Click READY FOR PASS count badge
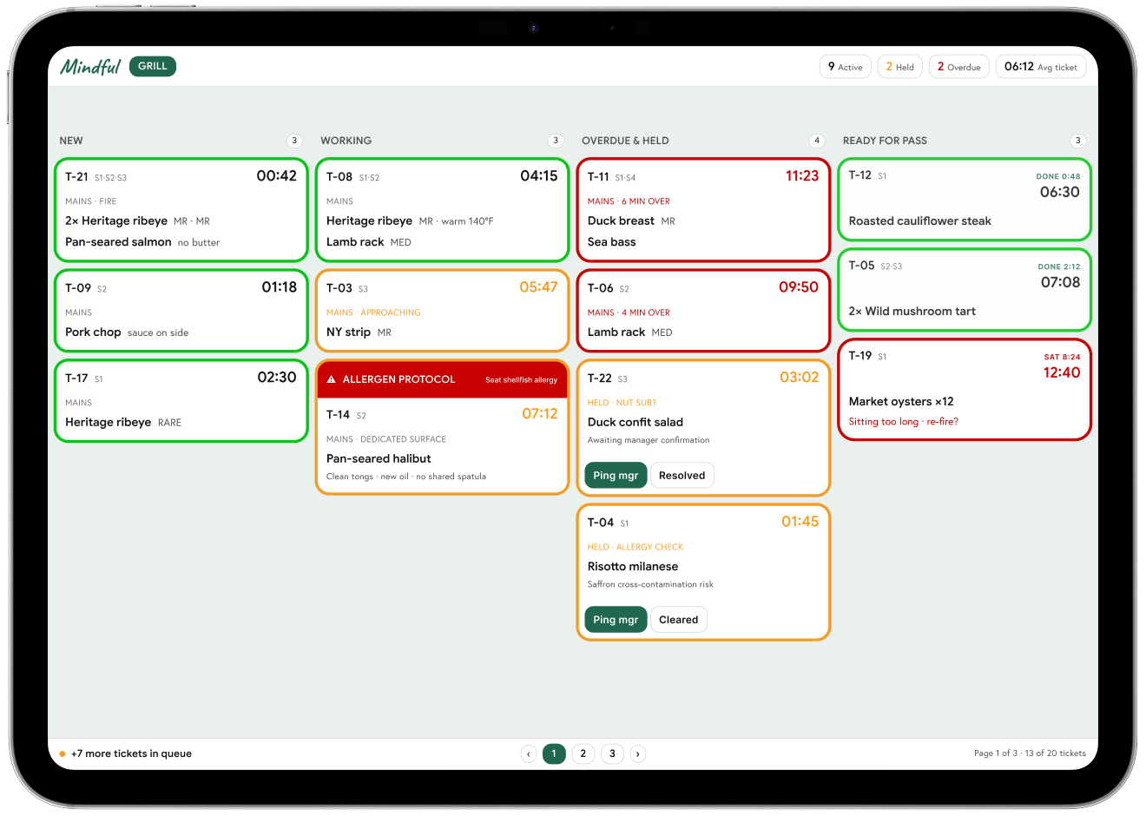 tap(1078, 141)
